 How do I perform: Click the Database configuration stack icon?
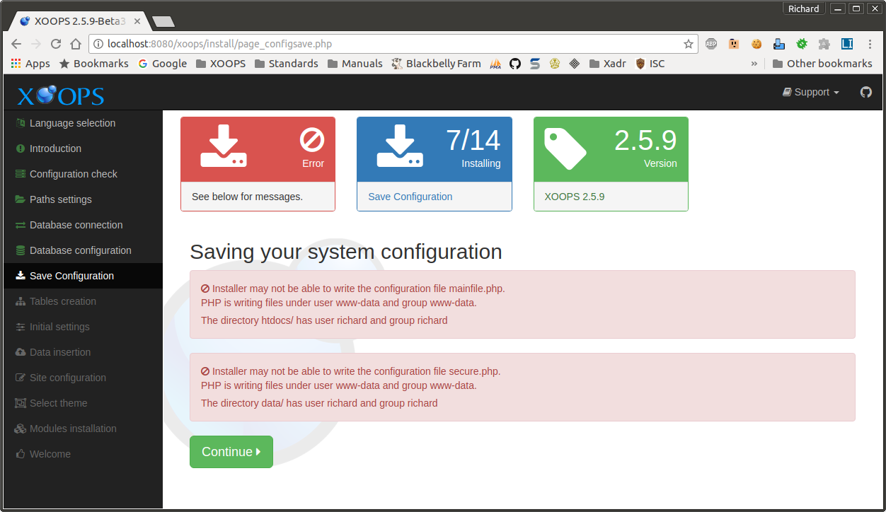(x=20, y=250)
